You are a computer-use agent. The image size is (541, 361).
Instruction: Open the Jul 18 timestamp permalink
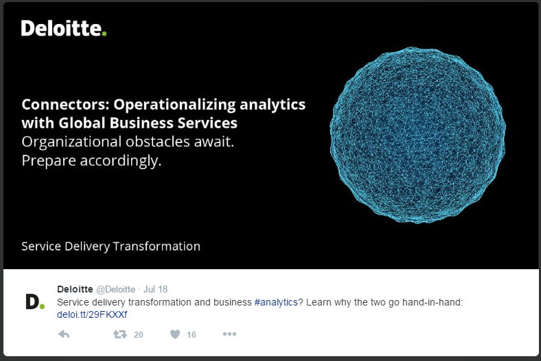pos(156,290)
